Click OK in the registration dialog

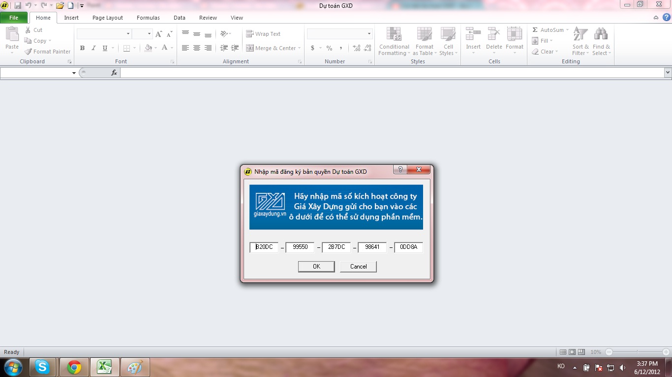[x=316, y=267]
